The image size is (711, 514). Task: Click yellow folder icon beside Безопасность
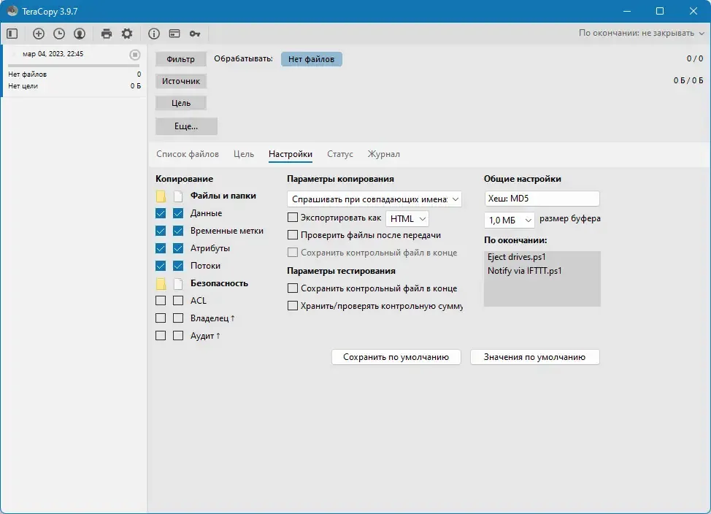tap(161, 283)
